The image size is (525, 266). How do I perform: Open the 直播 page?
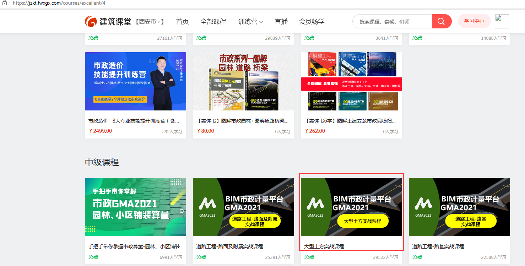point(281,22)
